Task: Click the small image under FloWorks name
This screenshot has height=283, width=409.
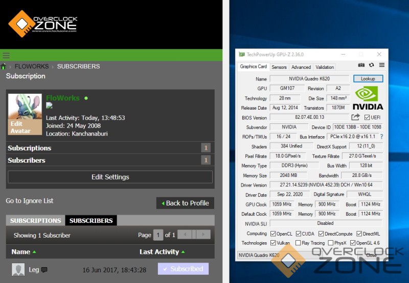Action: coord(49,106)
